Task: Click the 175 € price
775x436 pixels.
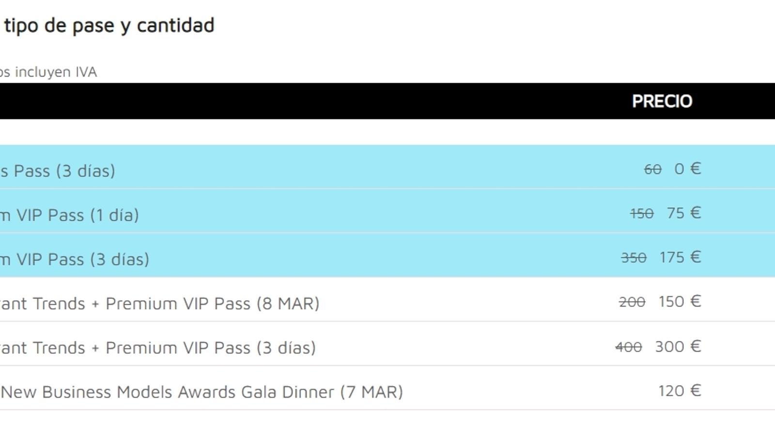Action: [x=680, y=257]
